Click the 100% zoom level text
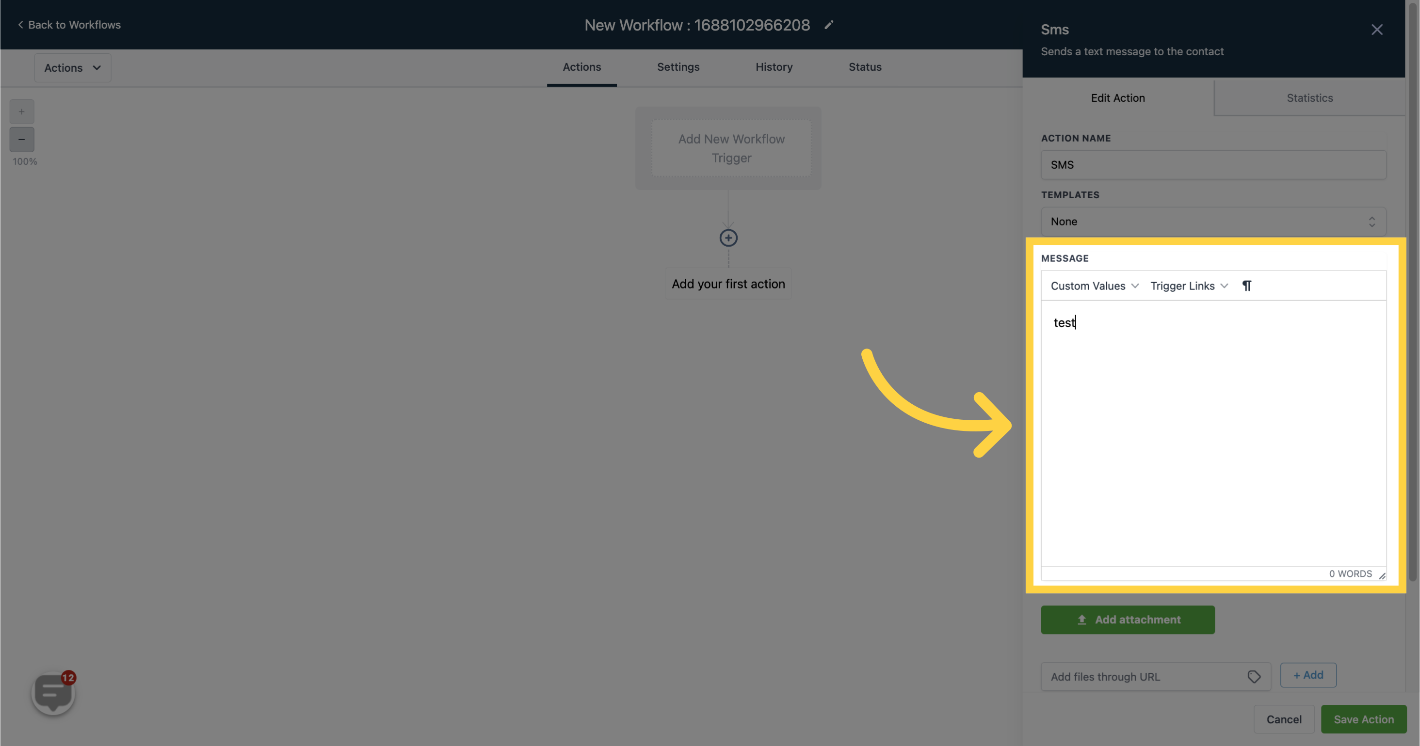 click(x=25, y=162)
